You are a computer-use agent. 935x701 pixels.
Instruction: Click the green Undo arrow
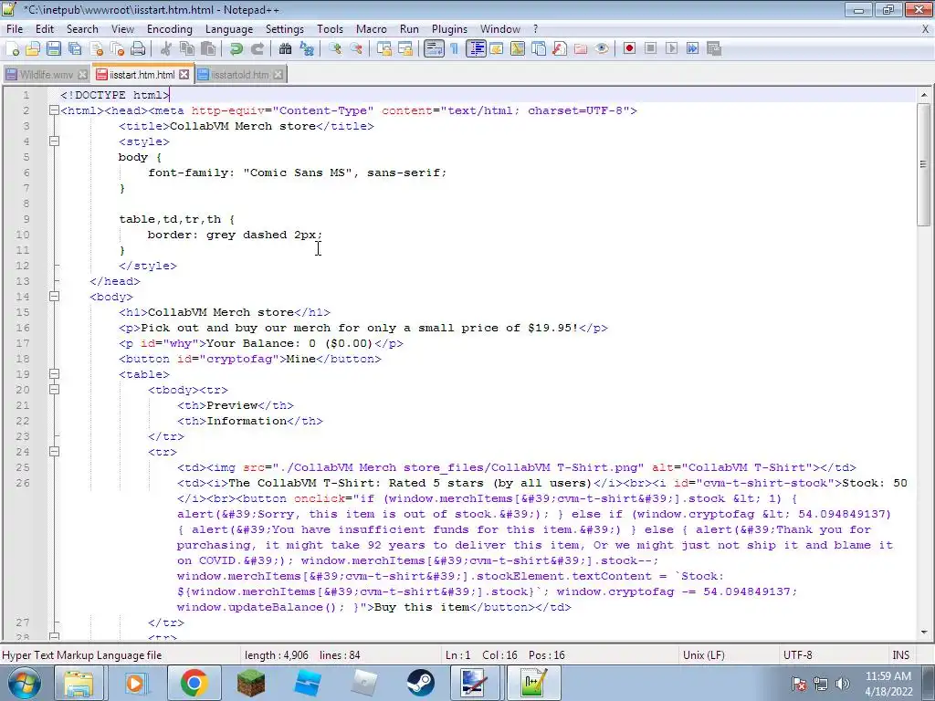point(236,49)
